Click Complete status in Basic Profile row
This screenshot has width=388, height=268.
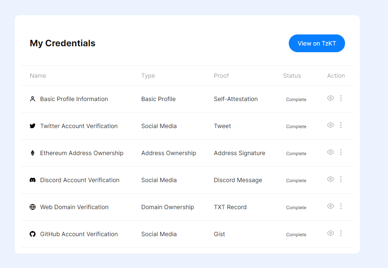click(x=296, y=100)
